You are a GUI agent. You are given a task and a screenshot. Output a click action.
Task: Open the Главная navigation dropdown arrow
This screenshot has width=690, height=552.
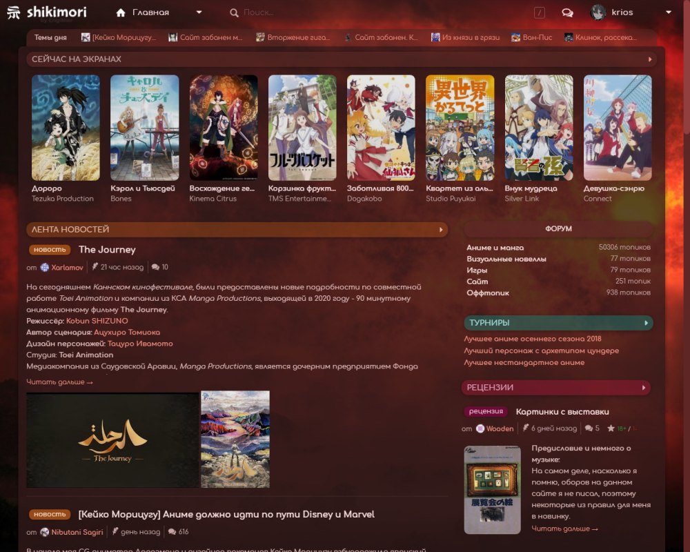(199, 12)
